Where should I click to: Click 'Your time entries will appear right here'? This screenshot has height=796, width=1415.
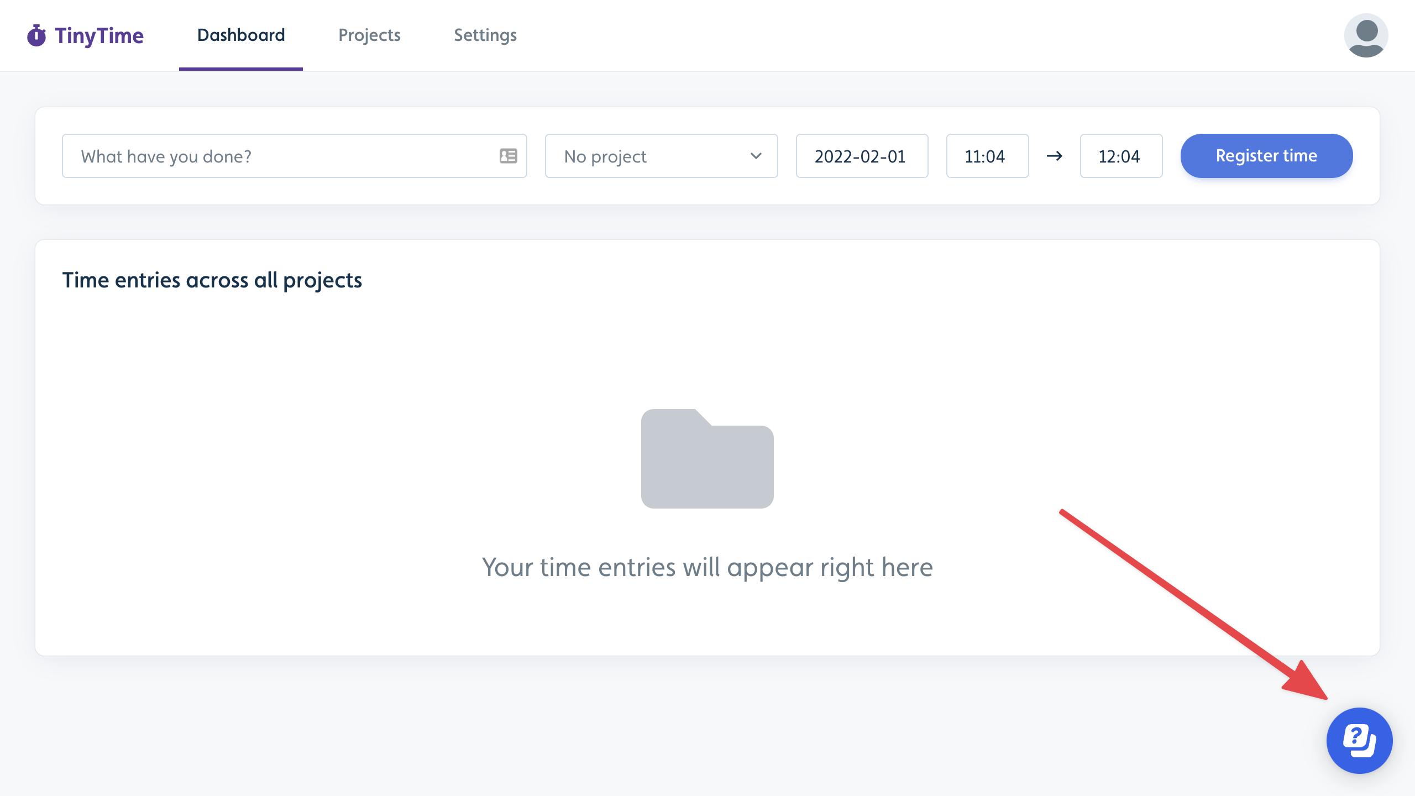coord(707,568)
